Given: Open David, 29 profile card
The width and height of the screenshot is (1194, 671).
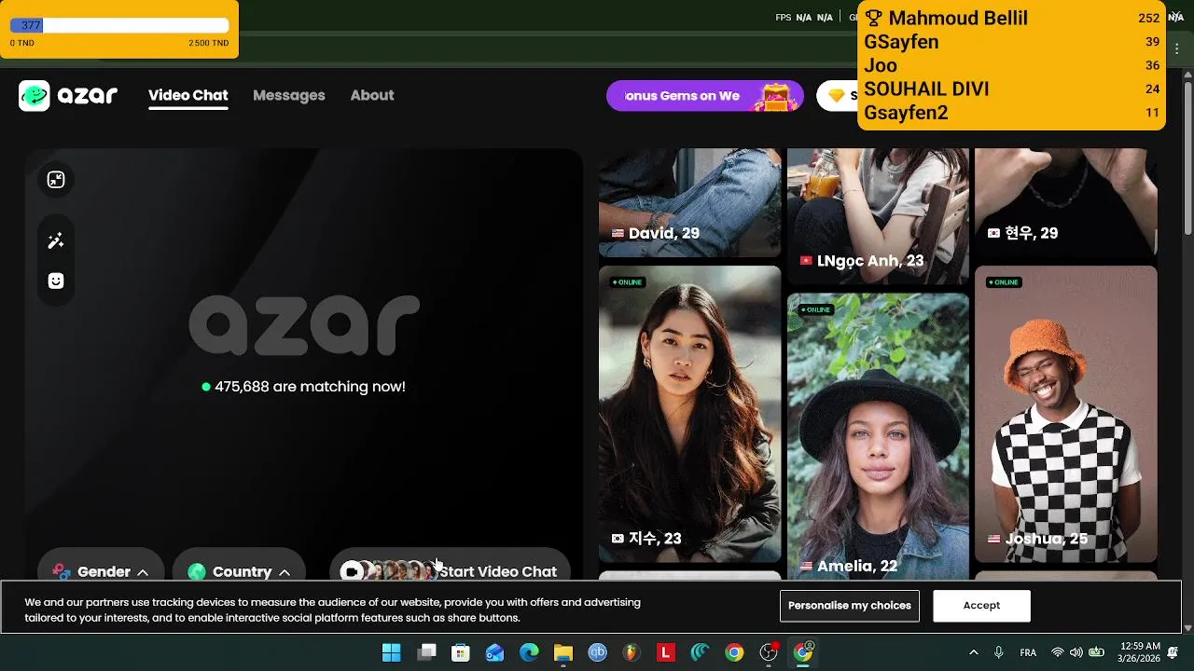Looking at the screenshot, I should click(x=689, y=202).
